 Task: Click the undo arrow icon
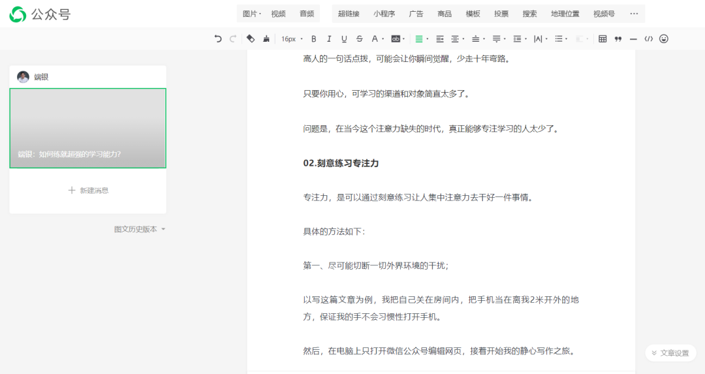218,39
